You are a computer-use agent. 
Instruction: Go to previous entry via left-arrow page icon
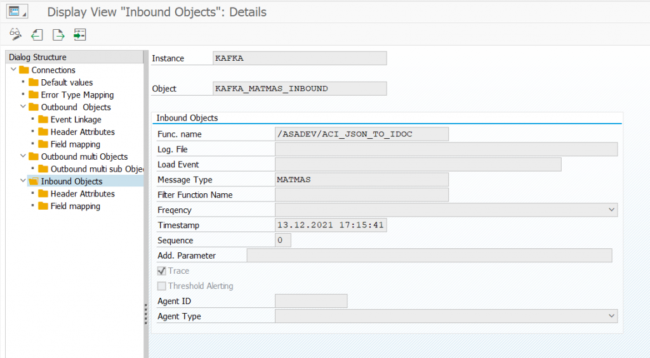point(37,34)
